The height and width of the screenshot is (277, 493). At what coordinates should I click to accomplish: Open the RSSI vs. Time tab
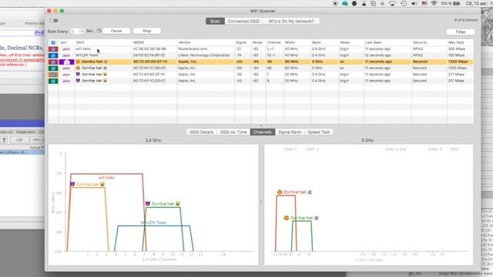tap(233, 132)
